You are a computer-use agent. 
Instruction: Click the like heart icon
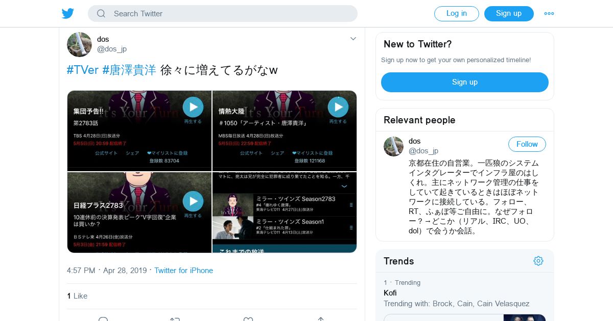click(248, 319)
